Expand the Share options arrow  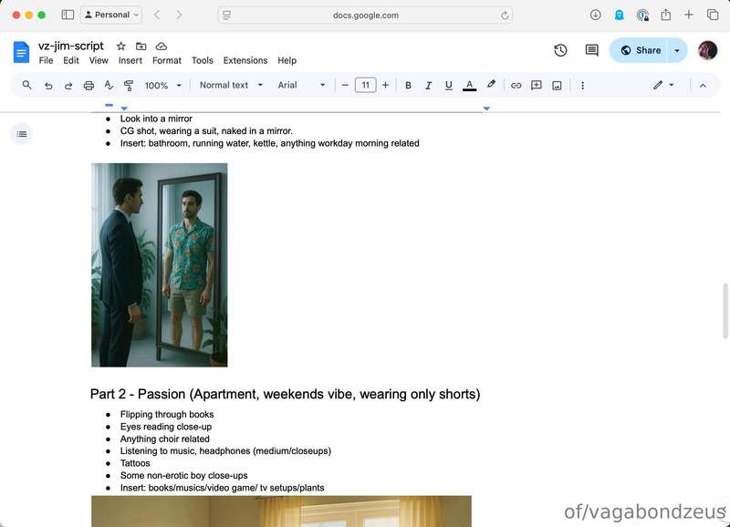pyautogui.click(x=677, y=50)
